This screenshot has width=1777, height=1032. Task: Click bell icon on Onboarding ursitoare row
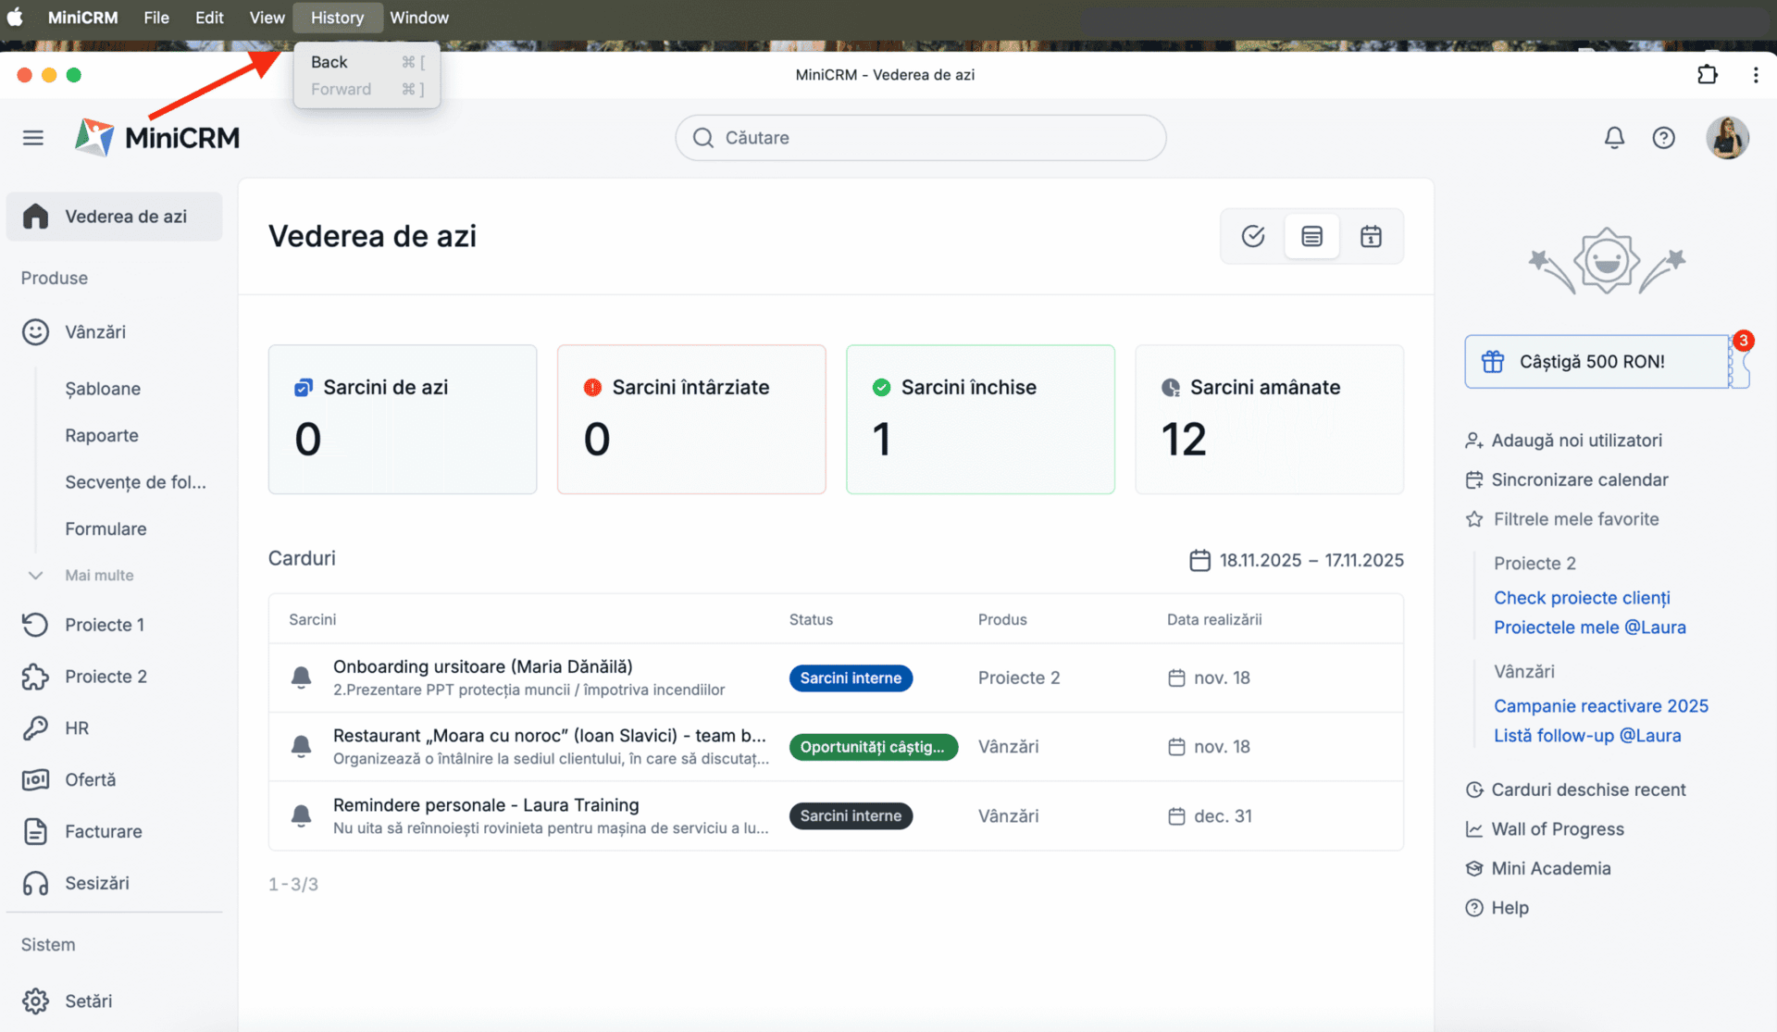click(301, 678)
